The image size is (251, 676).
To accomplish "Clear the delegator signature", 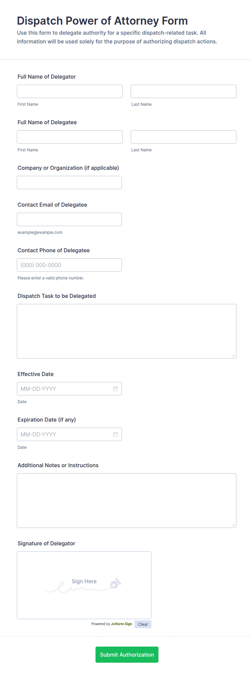I will click(143, 624).
